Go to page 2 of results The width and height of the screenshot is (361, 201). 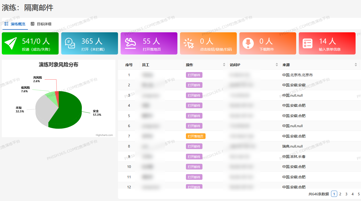(340, 194)
